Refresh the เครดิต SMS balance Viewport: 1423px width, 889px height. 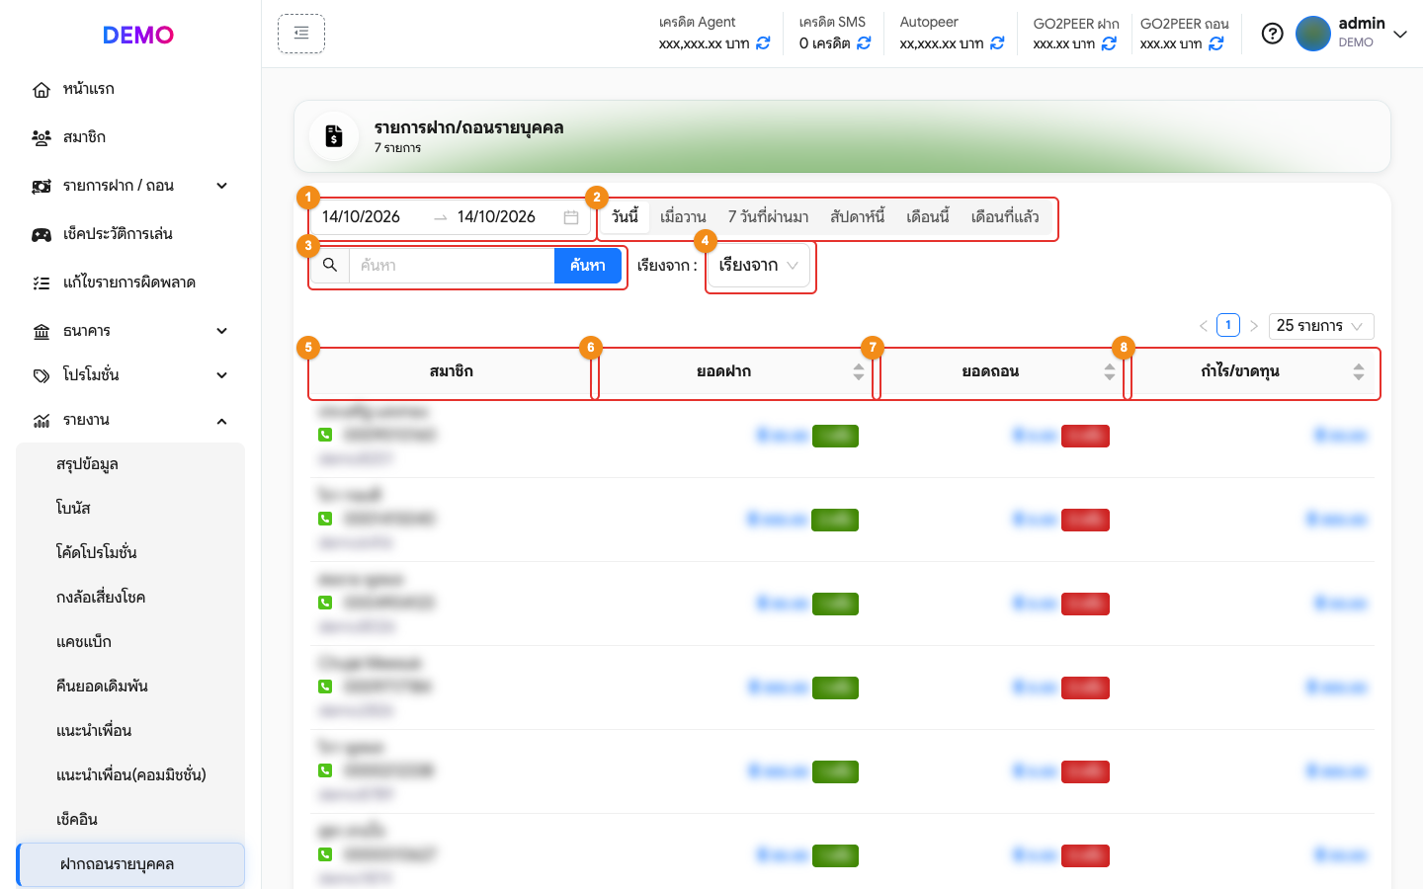tap(864, 43)
